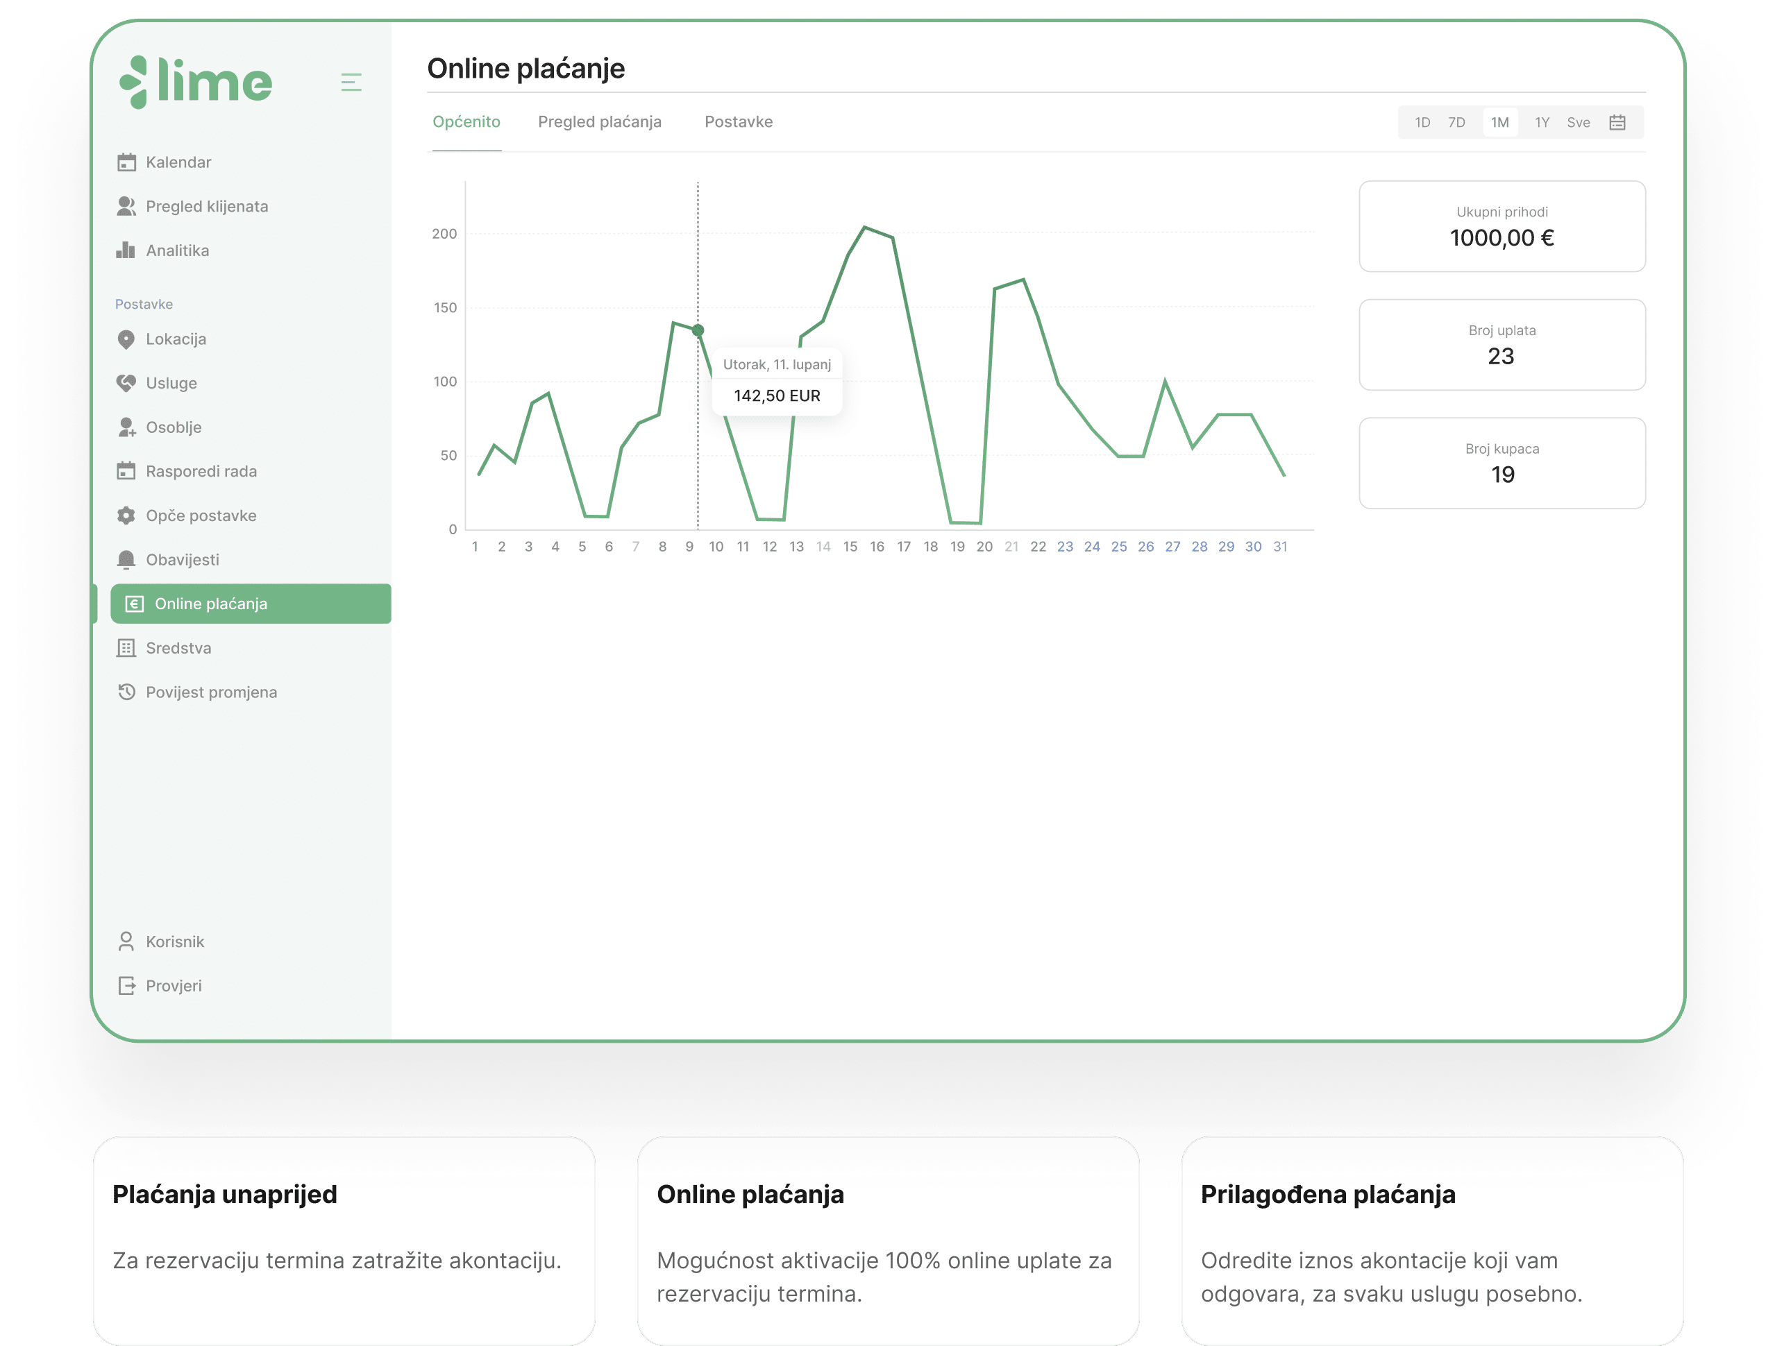This screenshot has height=1346, width=1775.
Task: Open the date picker calendar control
Action: pos(1617,122)
